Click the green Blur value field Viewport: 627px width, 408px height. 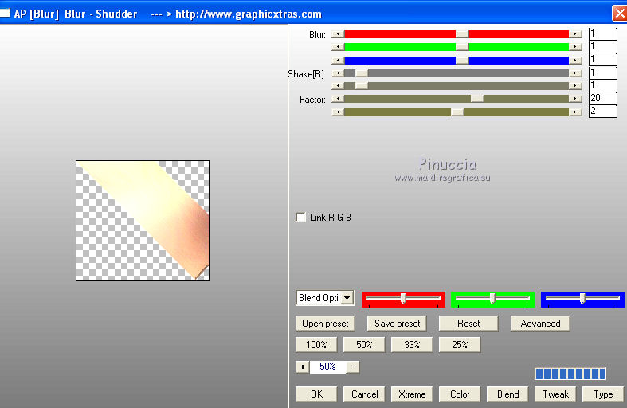pyautogui.click(x=602, y=46)
